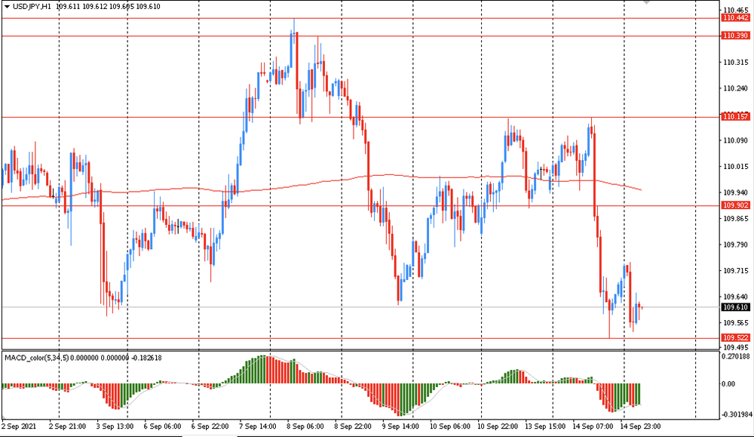The image size is (754, 437).
Task: Select the MACD_color(5,34,5) indicator label
Action: click(x=36, y=358)
